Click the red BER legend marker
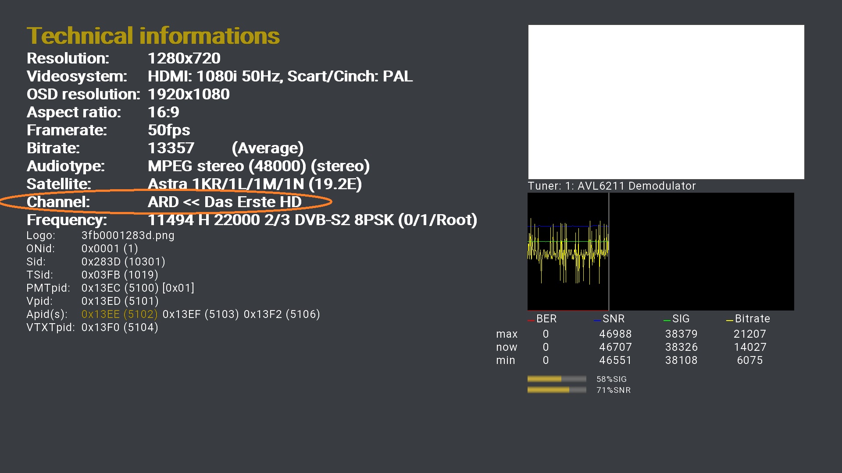Screen dimensions: 842x473 pos(531,321)
